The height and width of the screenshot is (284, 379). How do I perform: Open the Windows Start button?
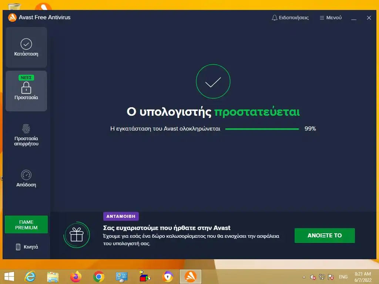pos(9,277)
